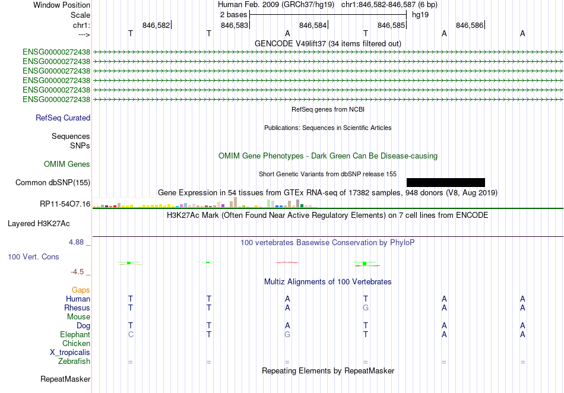
Task: Click the red PhyloP conservation mark
Action: click(287, 262)
